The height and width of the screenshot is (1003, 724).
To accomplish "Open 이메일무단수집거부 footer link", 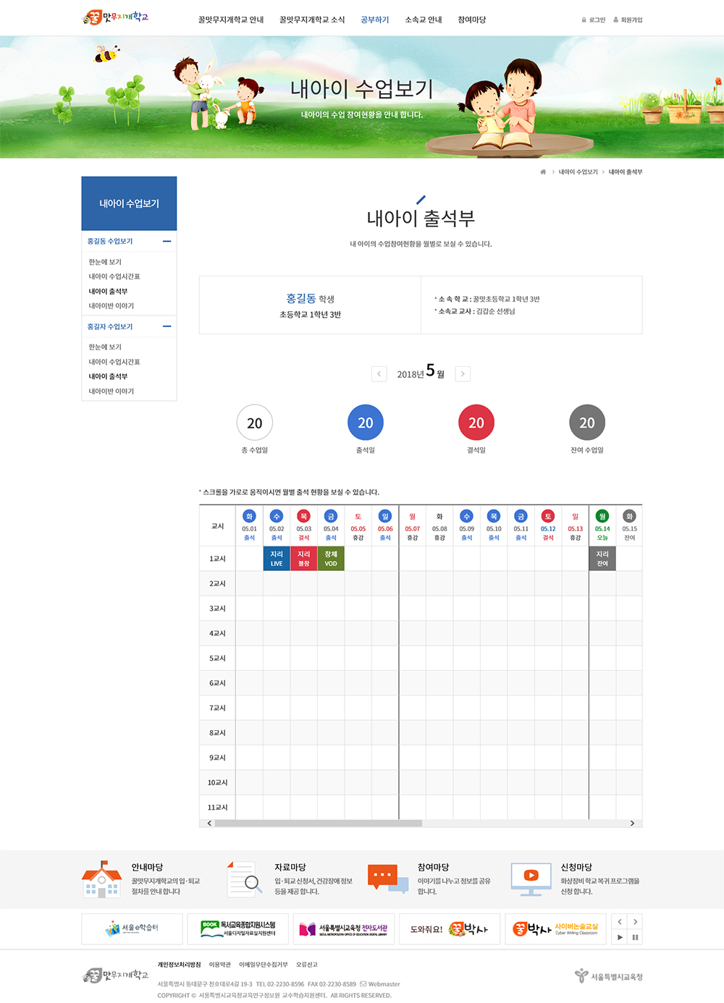I will click(264, 965).
